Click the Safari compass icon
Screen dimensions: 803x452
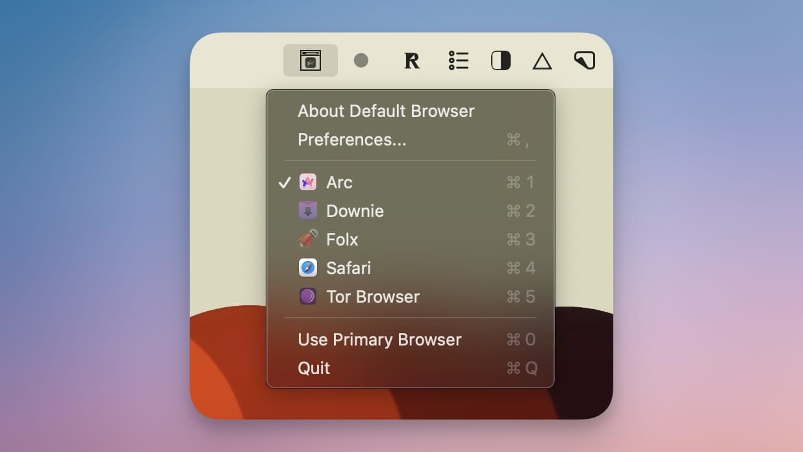tap(307, 268)
